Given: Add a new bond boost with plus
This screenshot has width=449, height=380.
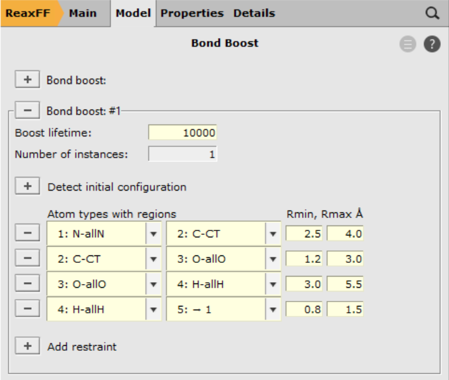Looking at the screenshot, I should [27, 79].
